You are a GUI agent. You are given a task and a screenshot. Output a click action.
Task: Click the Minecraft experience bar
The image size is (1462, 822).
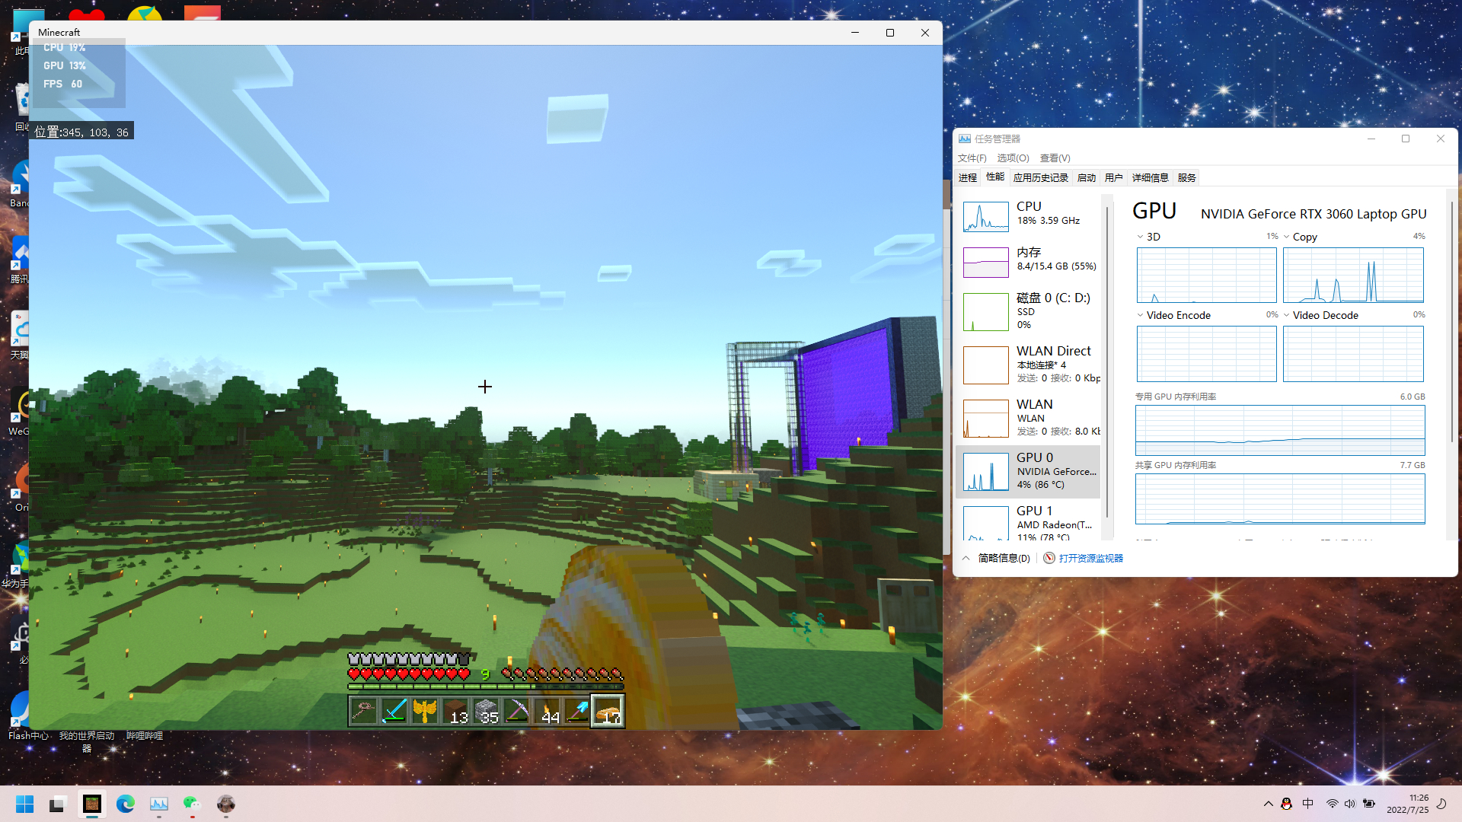pyautogui.click(x=486, y=687)
